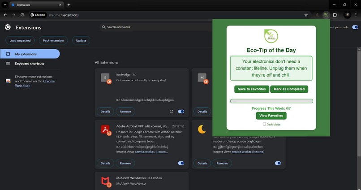Remove the EcoNudge extension

click(x=125, y=112)
